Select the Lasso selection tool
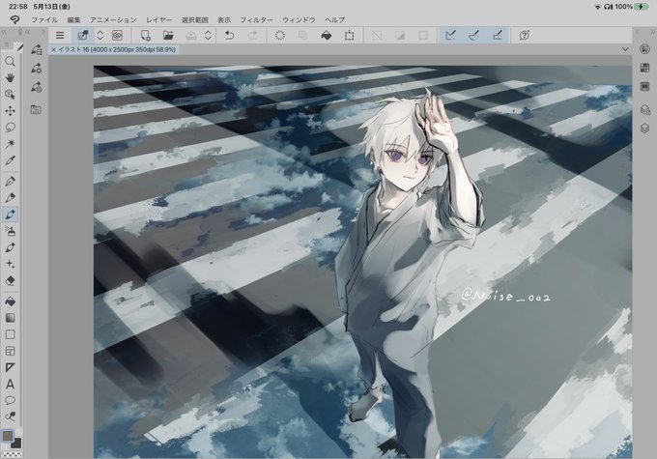The height and width of the screenshot is (459, 657). pos(10,127)
